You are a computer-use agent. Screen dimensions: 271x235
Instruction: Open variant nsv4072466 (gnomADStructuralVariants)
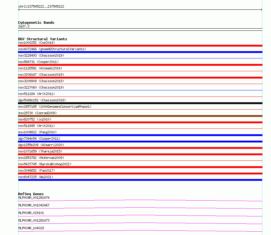(52, 49)
